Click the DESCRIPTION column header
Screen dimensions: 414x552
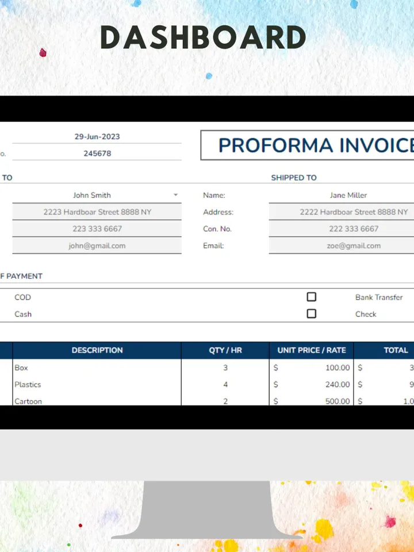[97, 350]
